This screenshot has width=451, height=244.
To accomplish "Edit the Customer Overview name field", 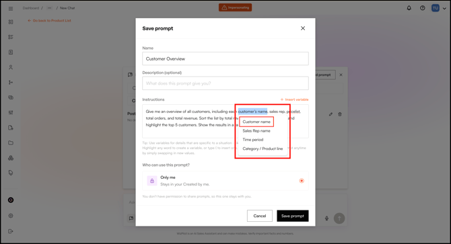I will pyautogui.click(x=225, y=59).
